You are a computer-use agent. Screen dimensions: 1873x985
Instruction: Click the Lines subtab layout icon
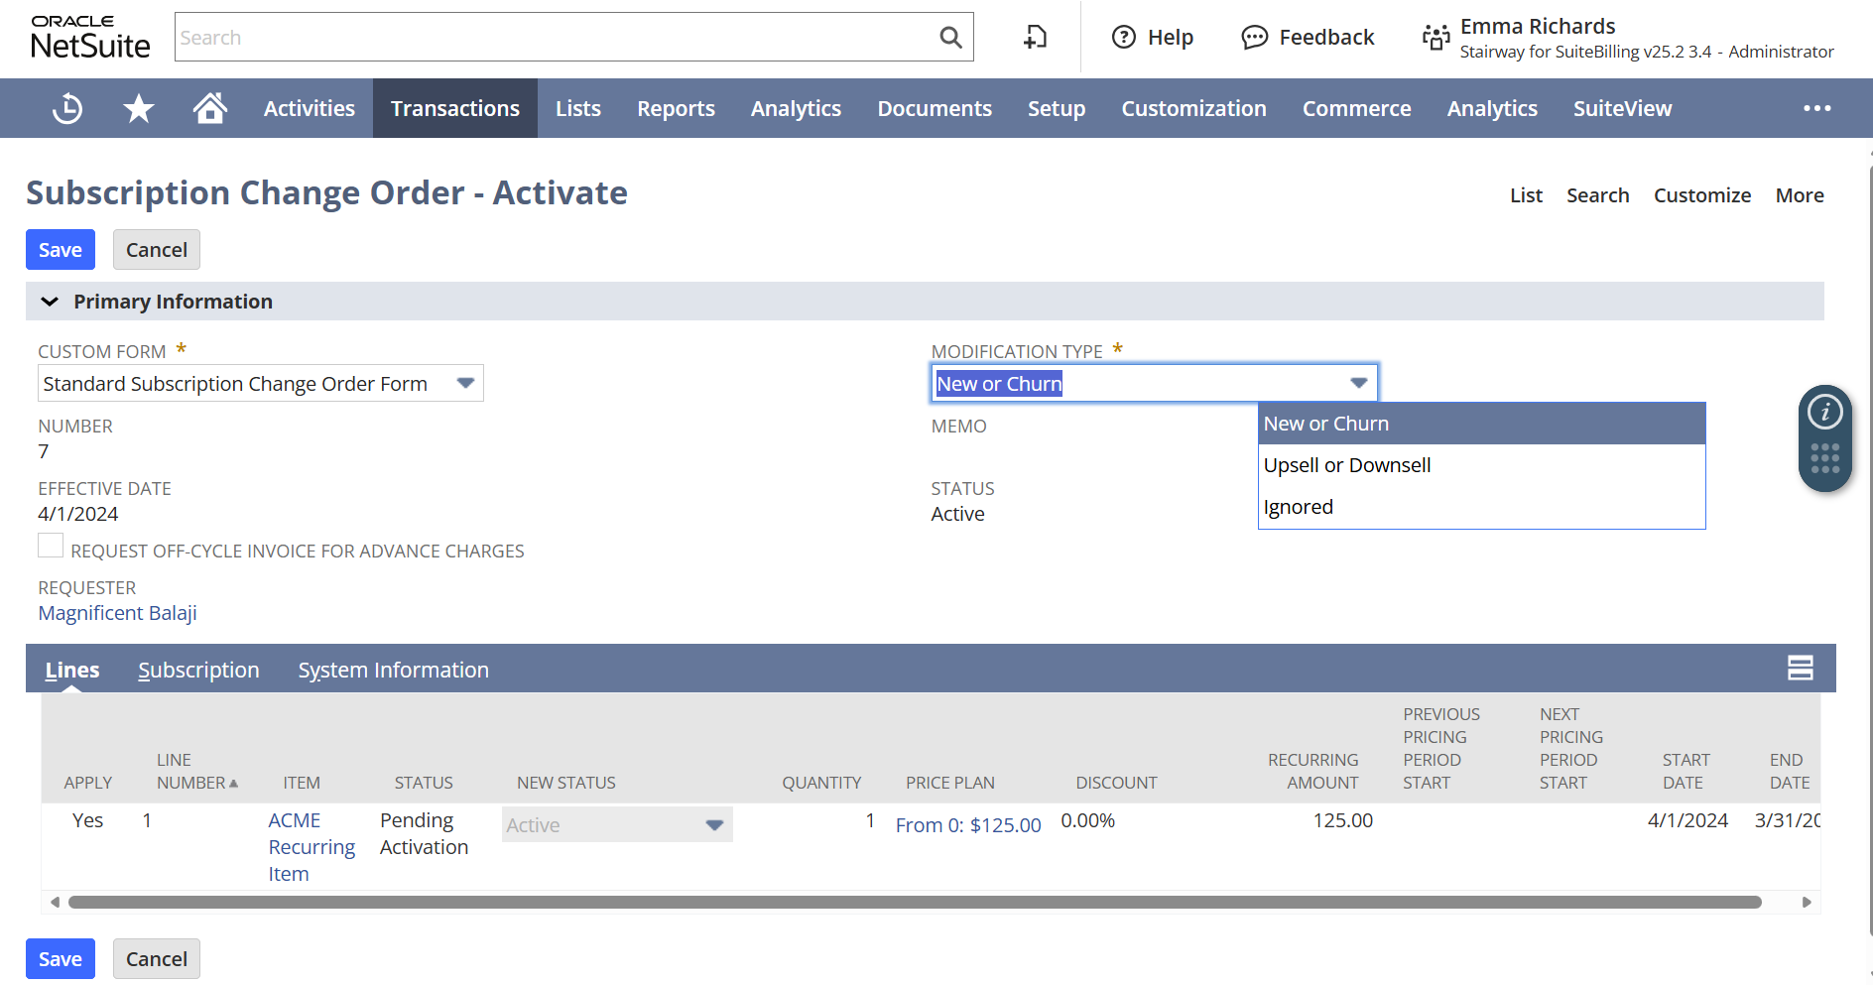(1800, 669)
